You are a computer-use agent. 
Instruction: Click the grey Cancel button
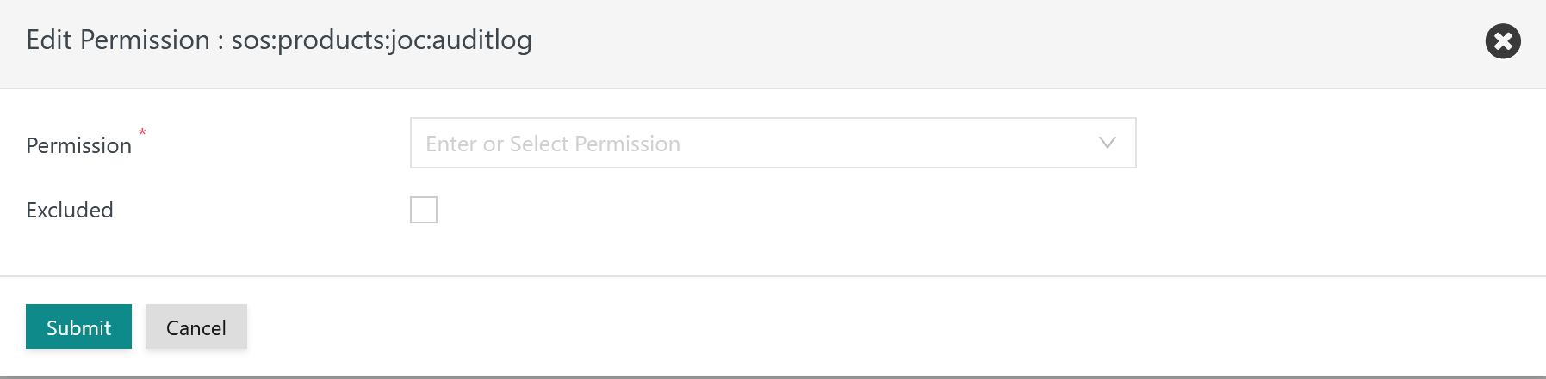[196, 327]
